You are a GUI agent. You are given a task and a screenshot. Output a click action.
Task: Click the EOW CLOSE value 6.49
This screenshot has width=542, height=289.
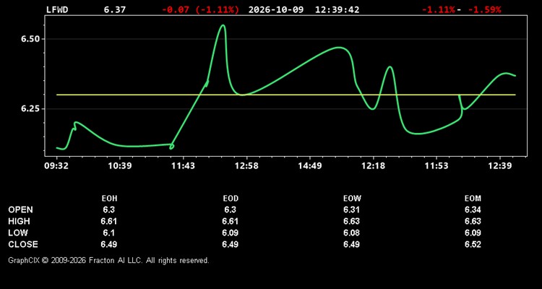tap(351, 244)
